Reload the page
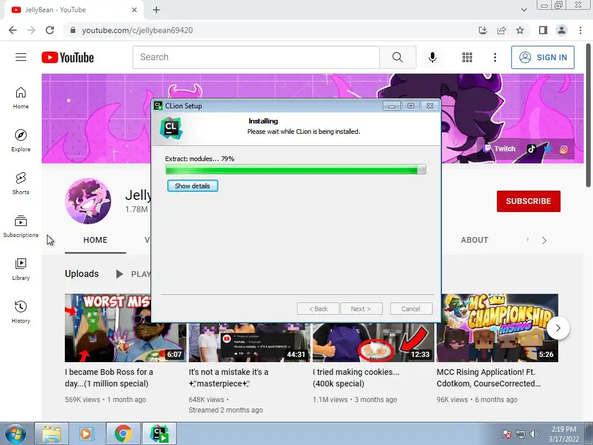The width and height of the screenshot is (593, 445). click(50, 30)
